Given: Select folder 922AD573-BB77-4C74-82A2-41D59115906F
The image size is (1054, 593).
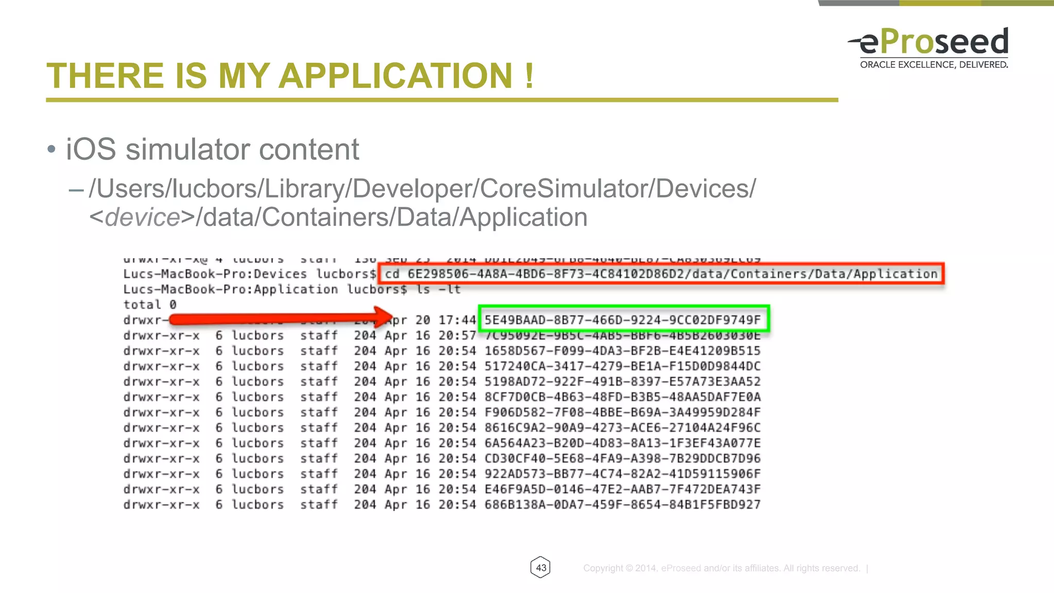Looking at the screenshot, I should tap(623, 474).
